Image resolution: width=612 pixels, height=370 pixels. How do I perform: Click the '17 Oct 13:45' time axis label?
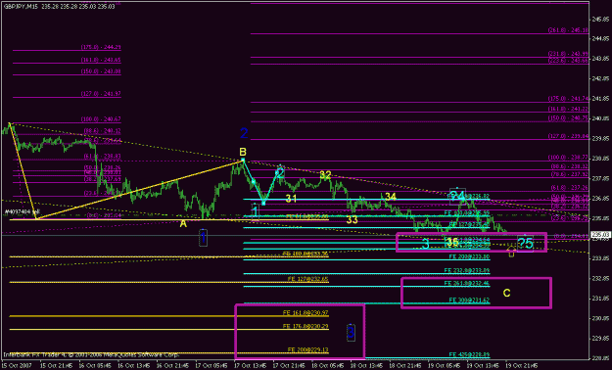(250, 365)
